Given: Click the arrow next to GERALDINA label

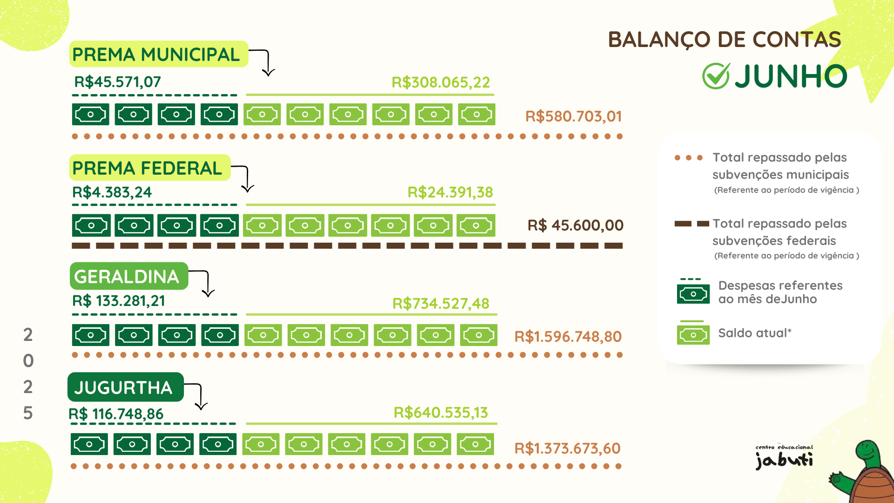Looking at the screenshot, I should pos(206,283).
